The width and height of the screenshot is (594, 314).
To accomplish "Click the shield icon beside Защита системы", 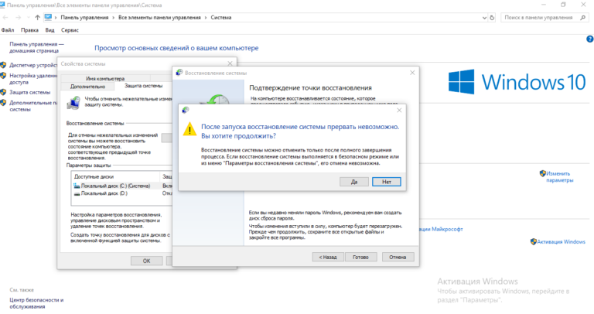I will click(x=5, y=92).
